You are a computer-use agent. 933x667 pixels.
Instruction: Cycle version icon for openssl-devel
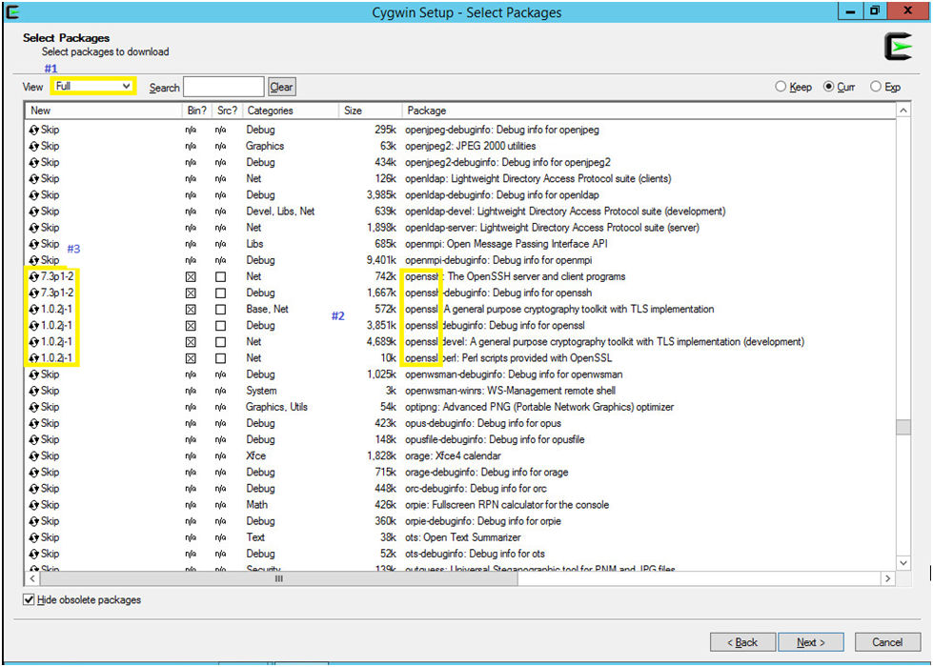[x=34, y=341]
